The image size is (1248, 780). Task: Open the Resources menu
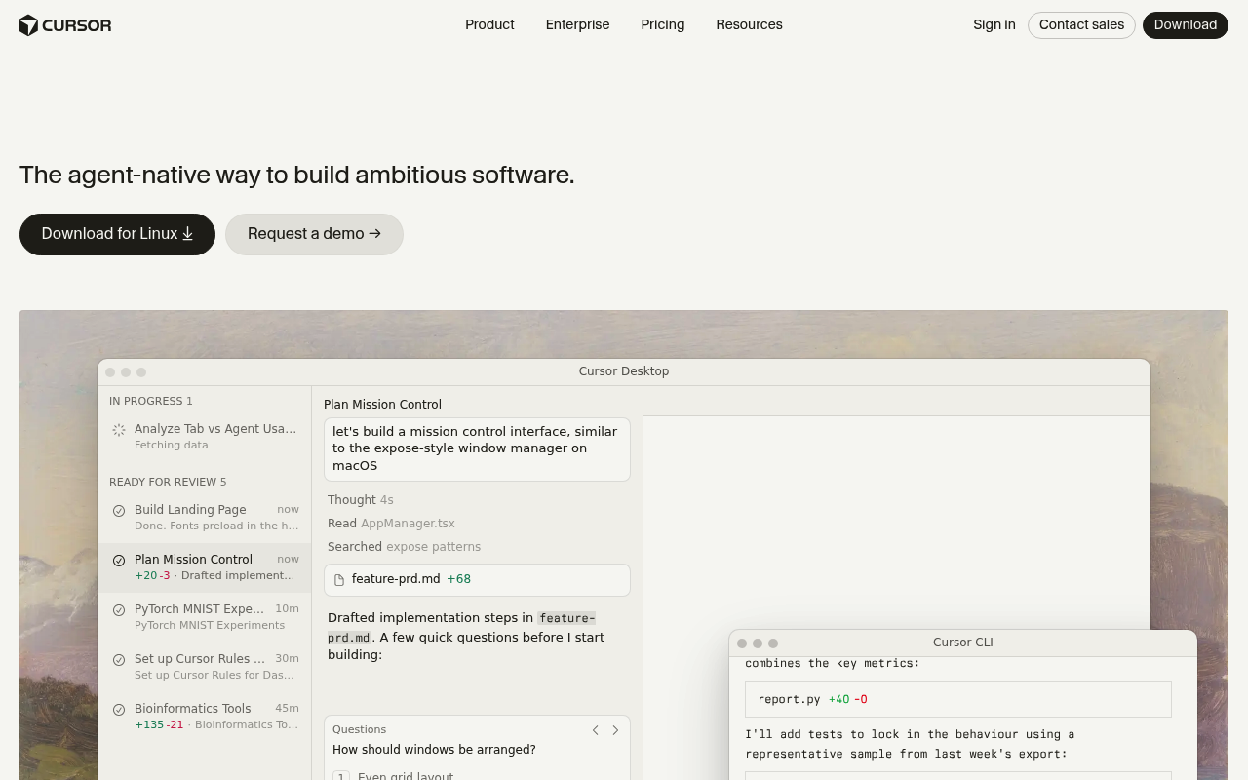749,24
